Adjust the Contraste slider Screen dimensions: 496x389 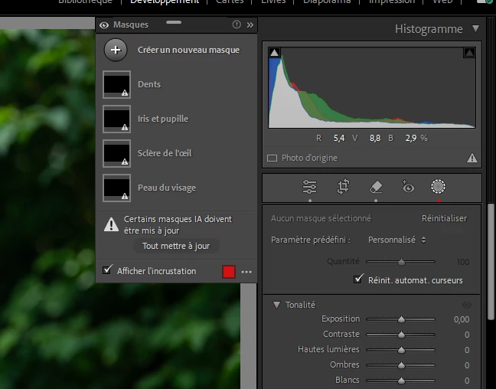point(401,335)
